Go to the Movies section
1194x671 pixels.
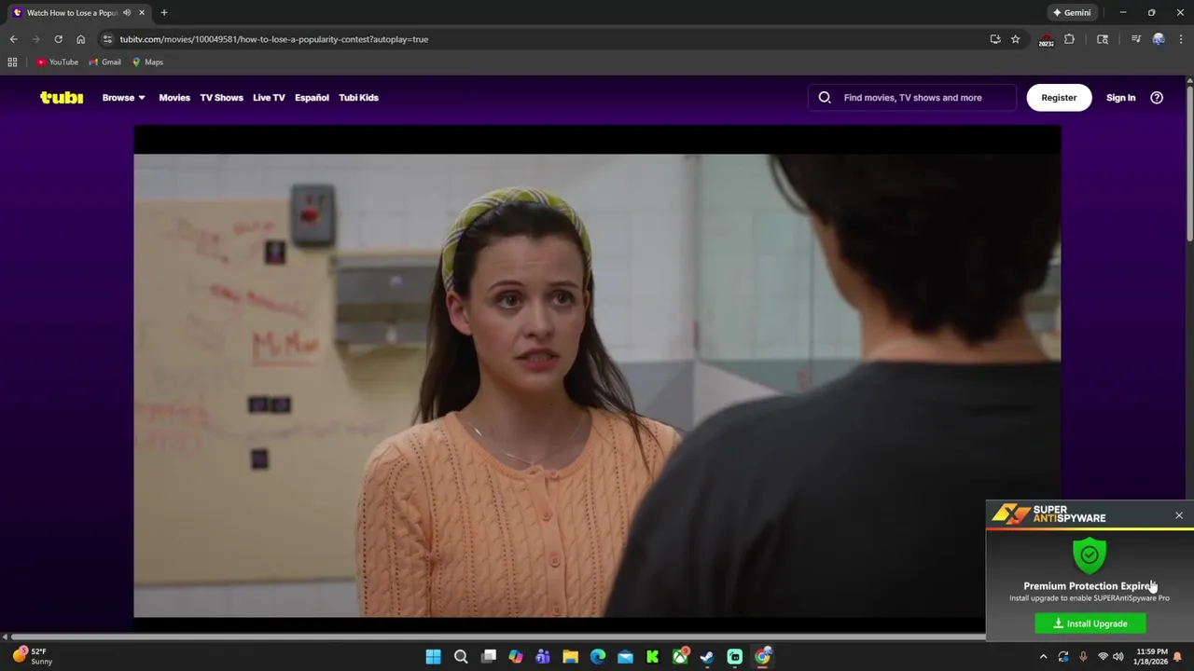(x=174, y=97)
